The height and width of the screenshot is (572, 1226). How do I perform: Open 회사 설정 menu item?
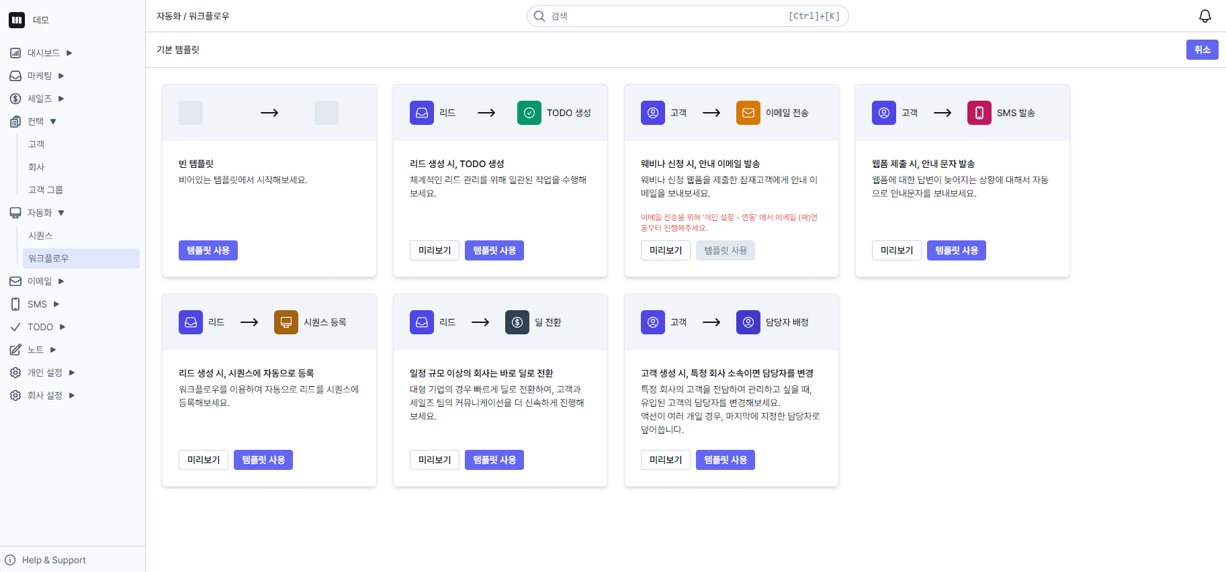(x=45, y=395)
